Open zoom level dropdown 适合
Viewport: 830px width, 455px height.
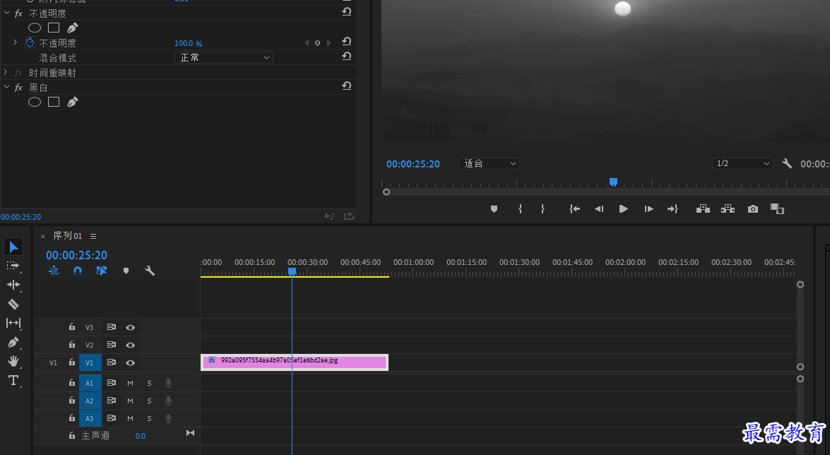pos(489,164)
